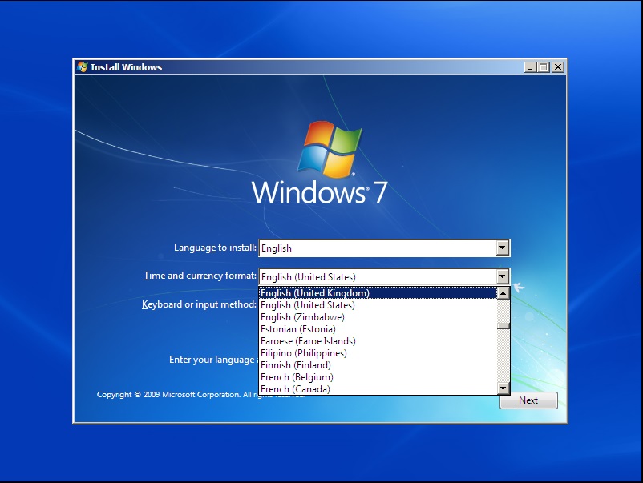Click the Next button
Viewport: 643px width, 483px height.
coord(528,400)
